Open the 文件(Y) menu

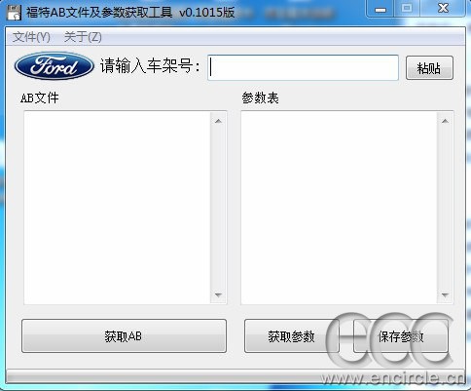click(31, 37)
